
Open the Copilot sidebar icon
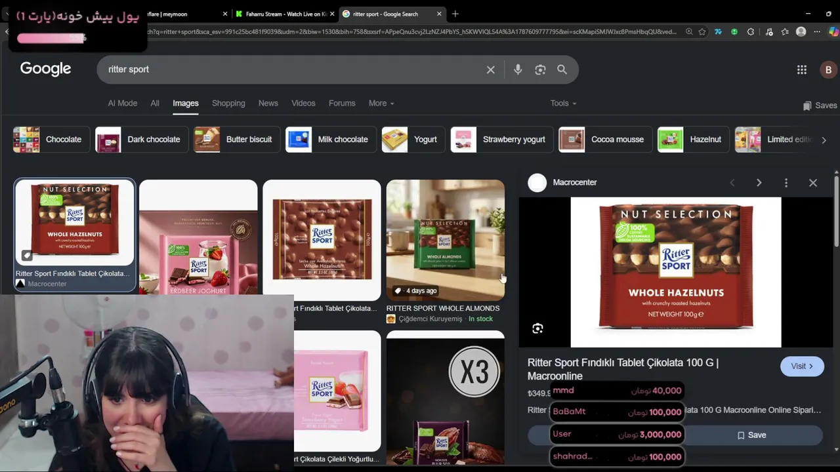point(833,31)
